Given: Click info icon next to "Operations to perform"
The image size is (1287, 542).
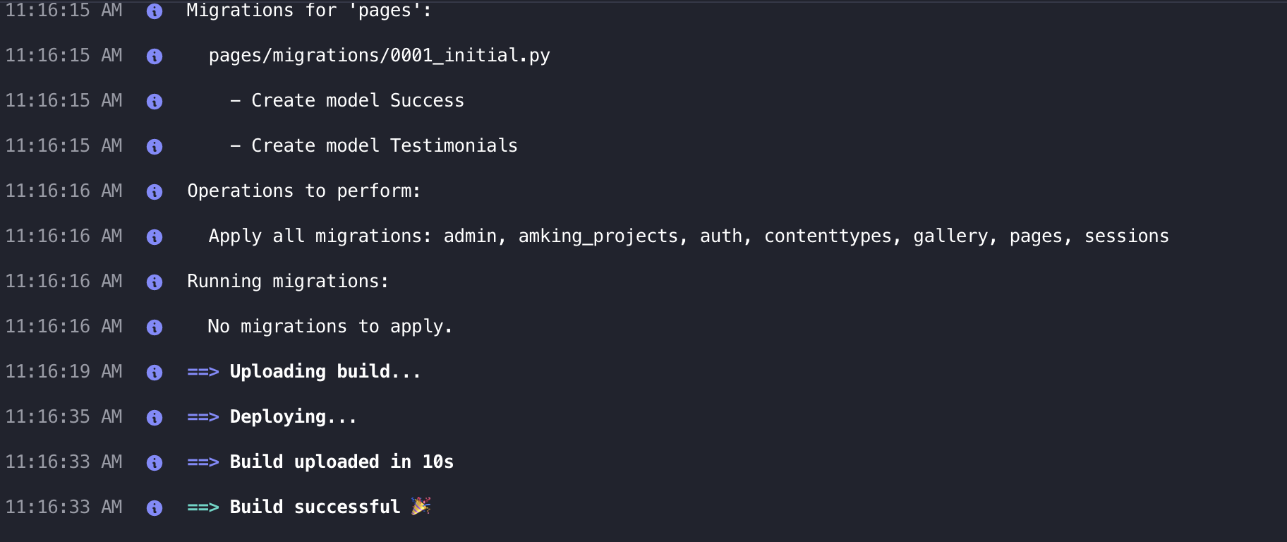Looking at the screenshot, I should (155, 192).
